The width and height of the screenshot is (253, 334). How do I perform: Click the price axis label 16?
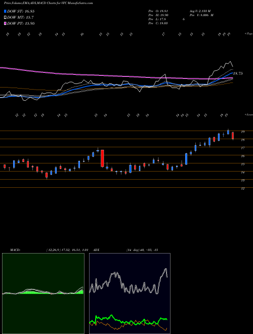(x=242, y=156)
